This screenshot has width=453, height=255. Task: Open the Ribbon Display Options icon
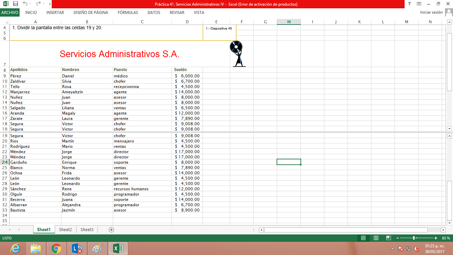pyautogui.click(x=419, y=4)
